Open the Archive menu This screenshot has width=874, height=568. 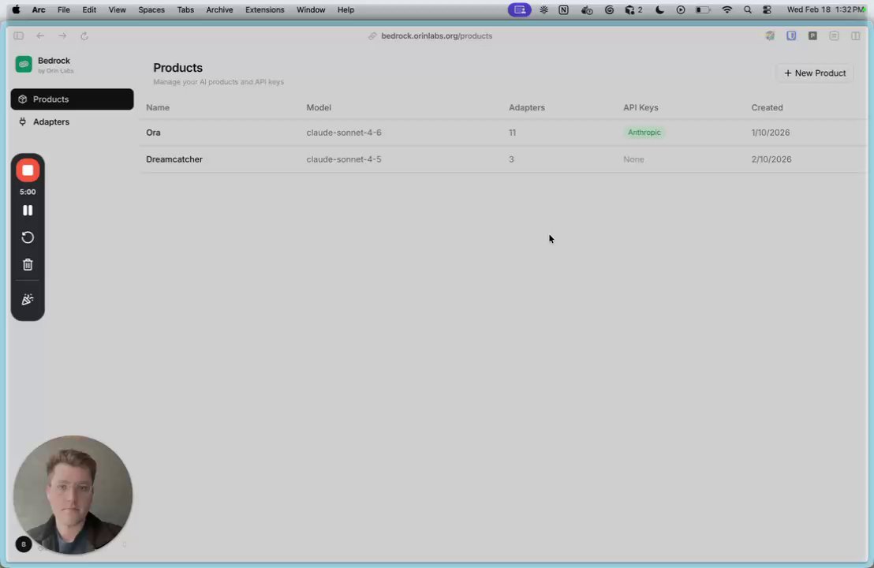[219, 9]
